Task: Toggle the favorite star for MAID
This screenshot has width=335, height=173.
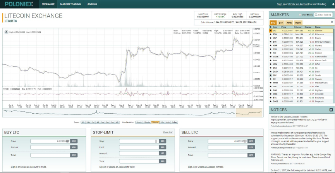Action: click(x=271, y=83)
